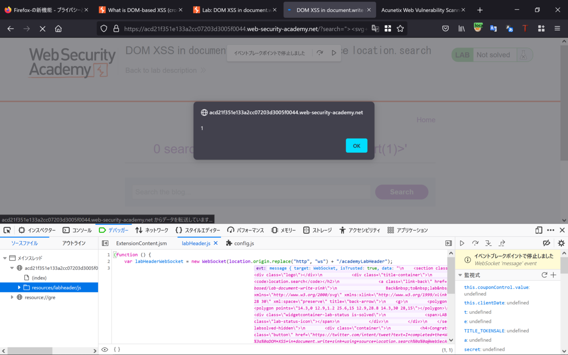Viewport: 568px width, 355px height.
Task: Select (index) file in sources tree
Action: click(39, 278)
